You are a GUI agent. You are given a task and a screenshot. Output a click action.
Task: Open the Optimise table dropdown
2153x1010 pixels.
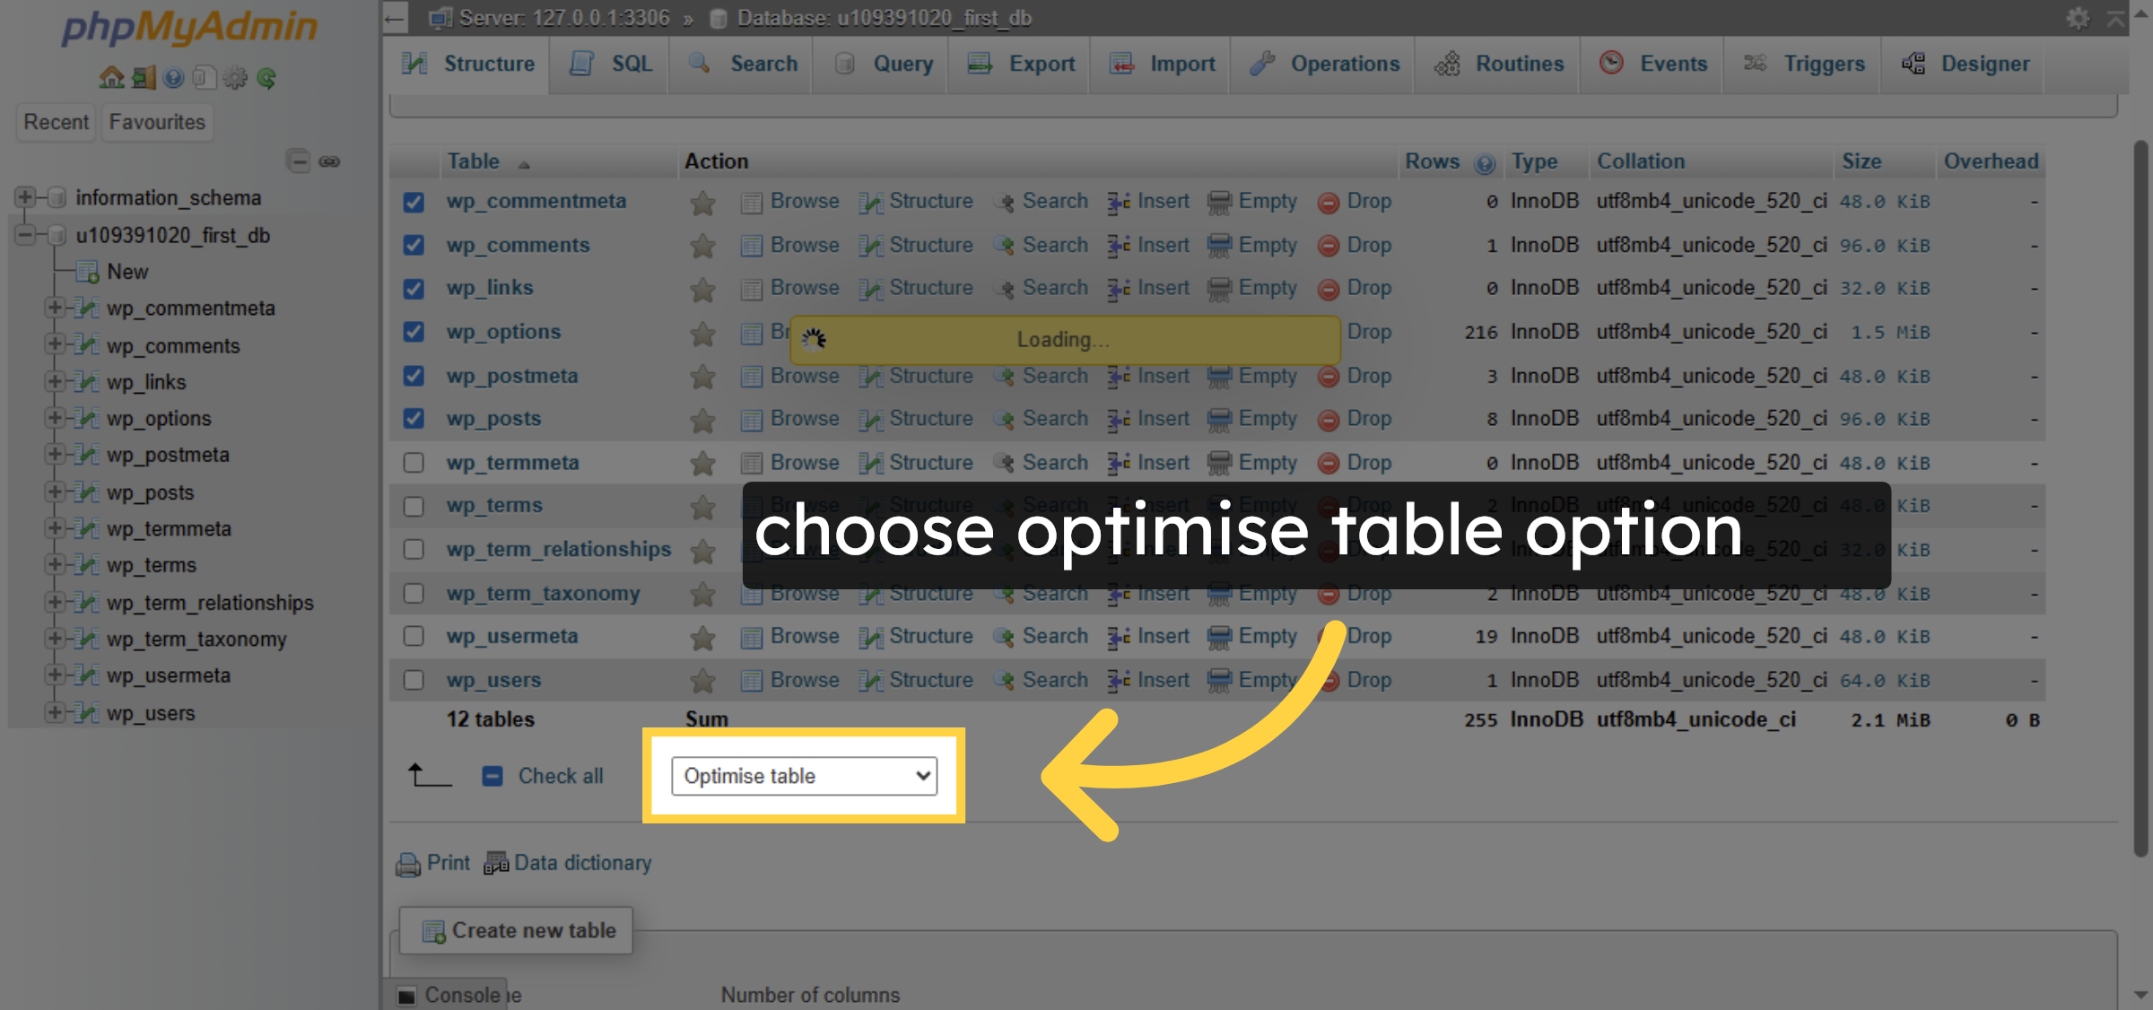(804, 775)
